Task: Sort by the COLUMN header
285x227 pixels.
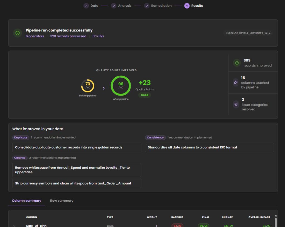Action: (x=32, y=217)
